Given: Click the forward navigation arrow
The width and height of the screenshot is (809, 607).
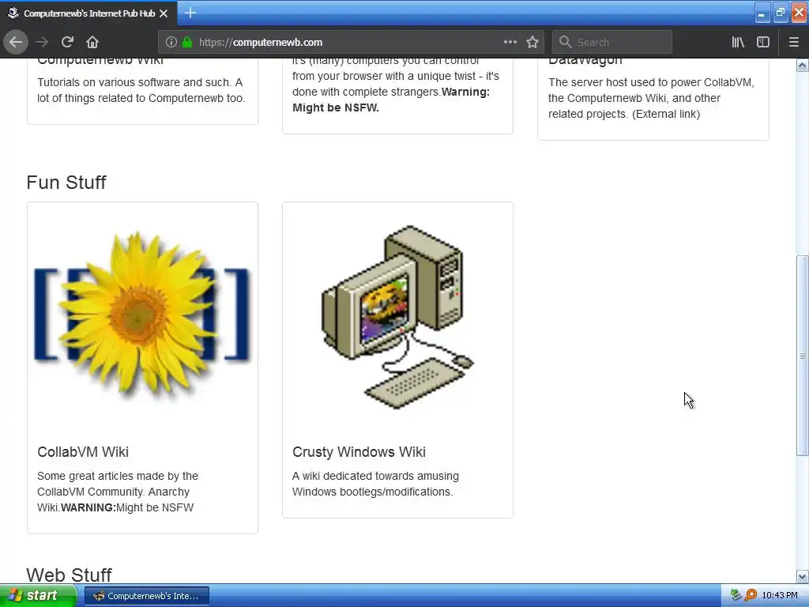Looking at the screenshot, I should point(42,43).
